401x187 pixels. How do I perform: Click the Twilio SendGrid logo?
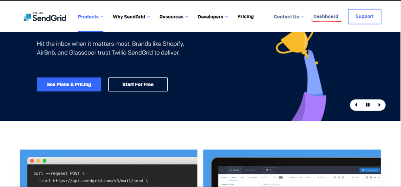[45, 17]
